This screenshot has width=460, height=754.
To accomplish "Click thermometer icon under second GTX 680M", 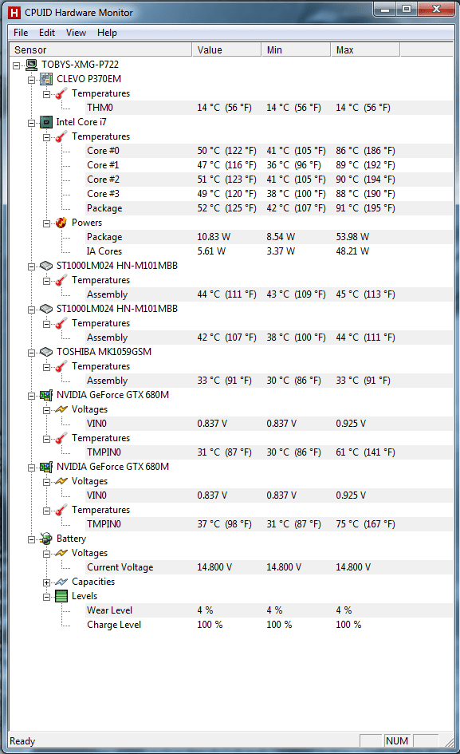I will click(61, 510).
